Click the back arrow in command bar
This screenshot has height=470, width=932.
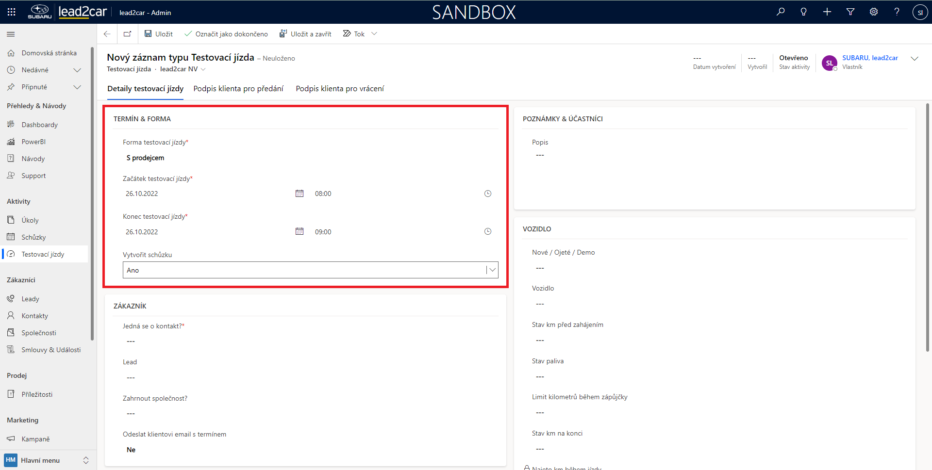click(107, 34)
